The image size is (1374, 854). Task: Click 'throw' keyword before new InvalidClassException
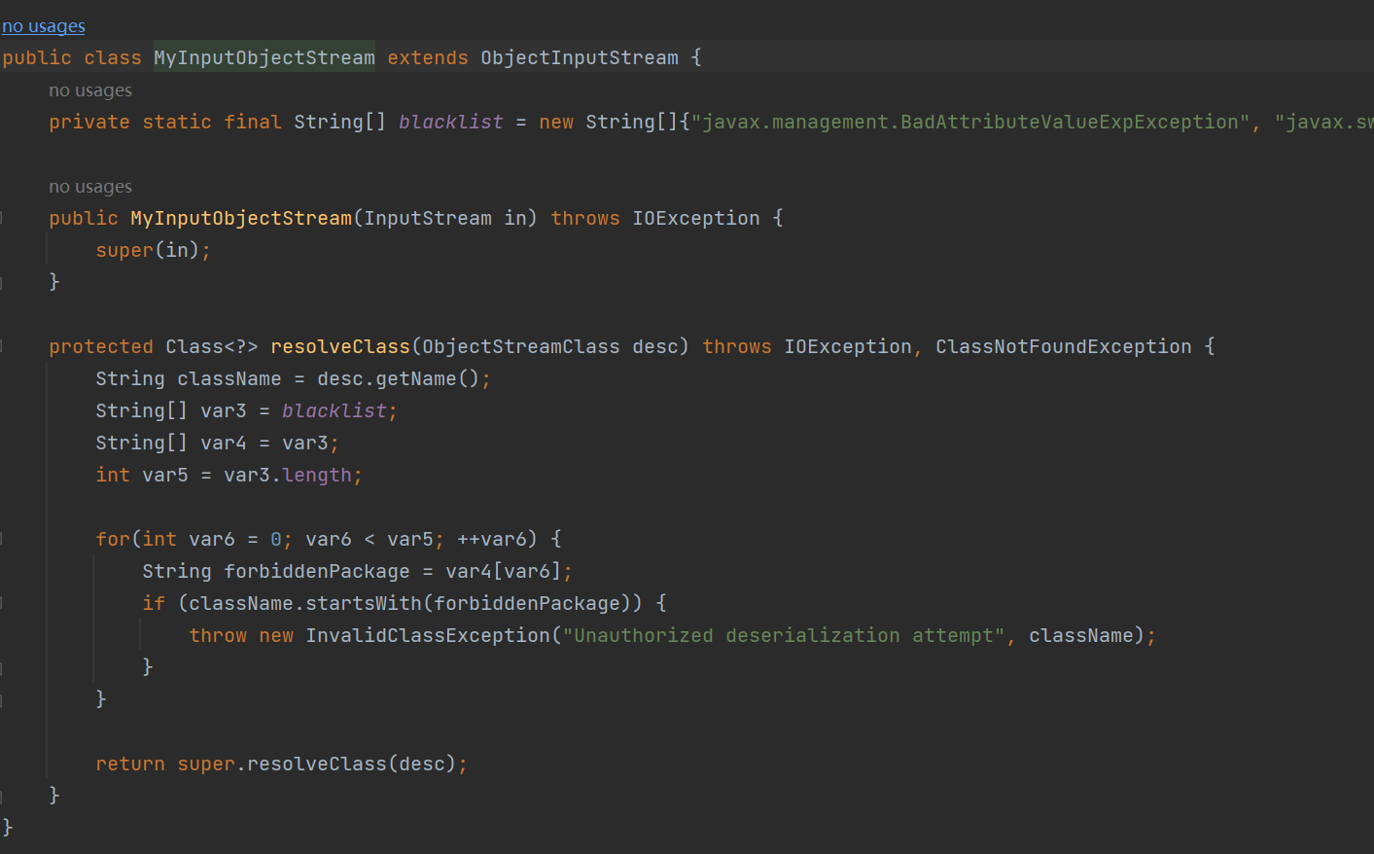coord(218,635)
